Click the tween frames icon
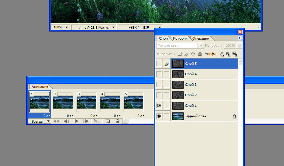 click(x=96, y=121)
